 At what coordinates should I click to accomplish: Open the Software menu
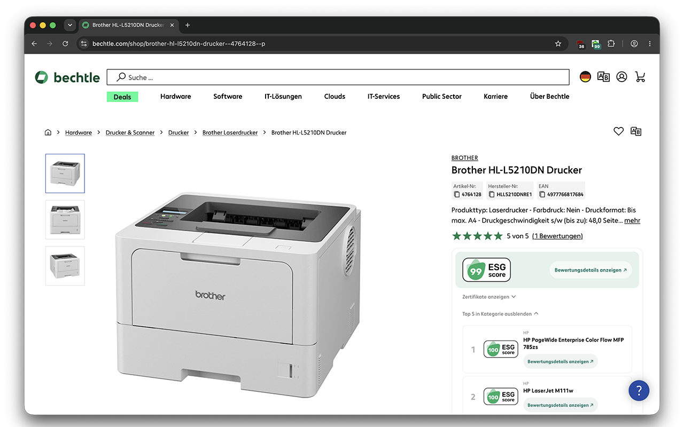(228, 97)
